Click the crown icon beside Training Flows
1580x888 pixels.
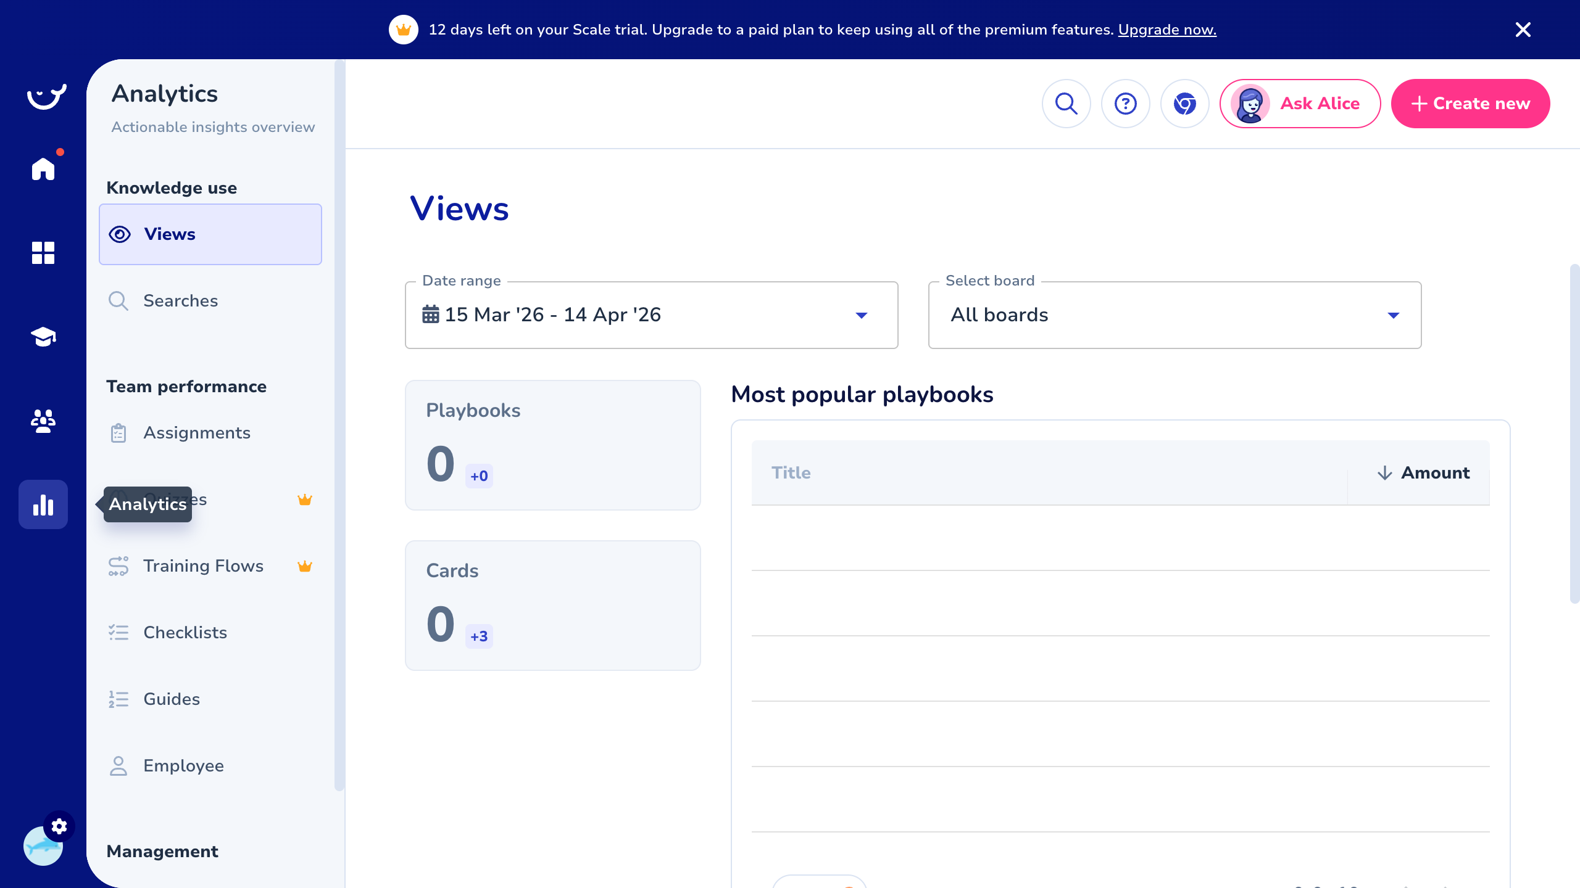click(305, 565)
